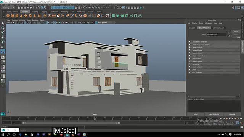Screen dimensions: 244x137
Task: Toggle the auto keyframe button
Action: (x=238, y=123)
